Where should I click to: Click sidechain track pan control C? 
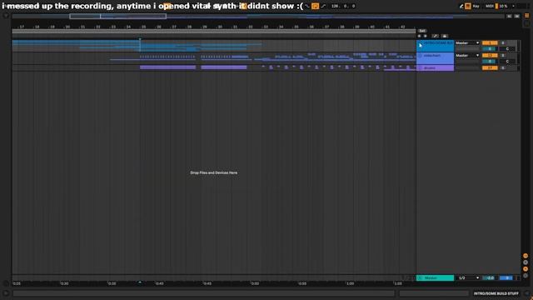coord(507,61)
